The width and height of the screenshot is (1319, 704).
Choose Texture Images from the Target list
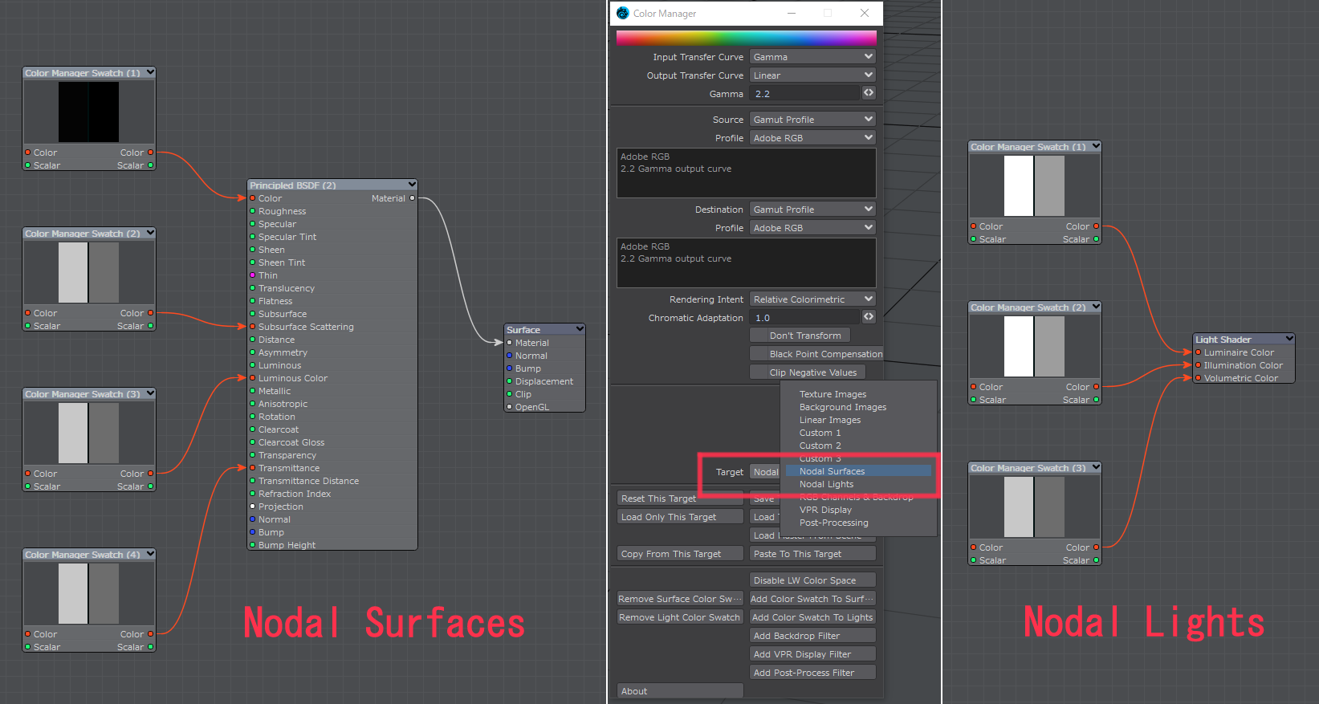click(x=833, y=394)
